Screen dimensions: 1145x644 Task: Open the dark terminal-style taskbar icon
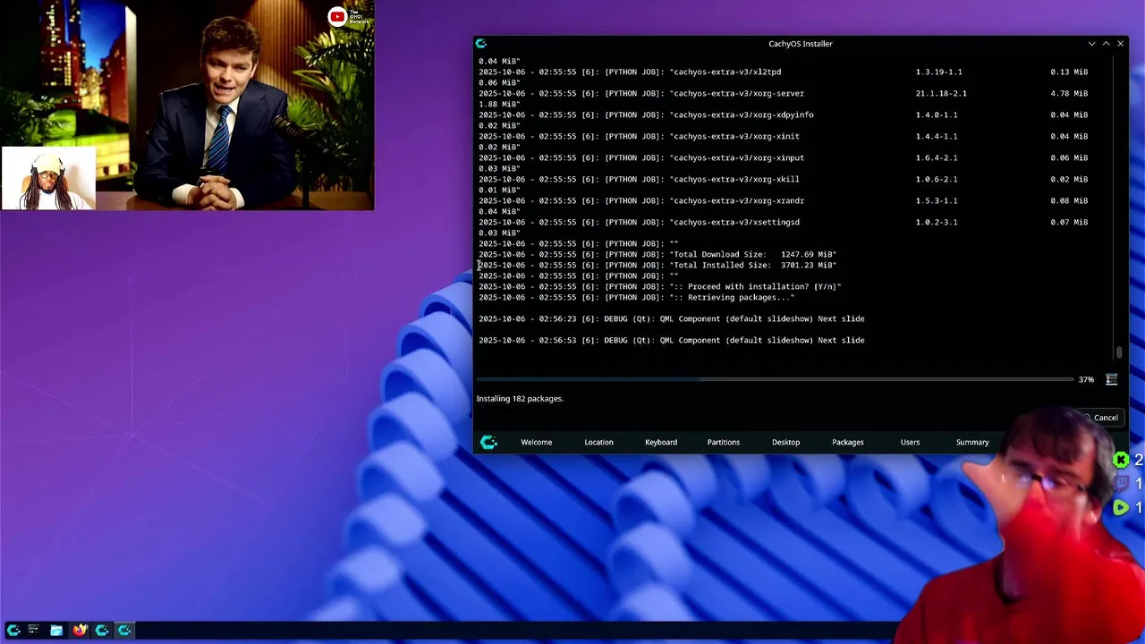click(x=34, y=631)
